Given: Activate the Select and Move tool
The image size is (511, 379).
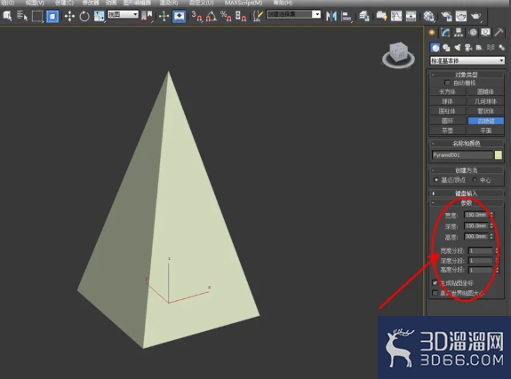Looking at the screenshot, I should [x=69, y=16].
